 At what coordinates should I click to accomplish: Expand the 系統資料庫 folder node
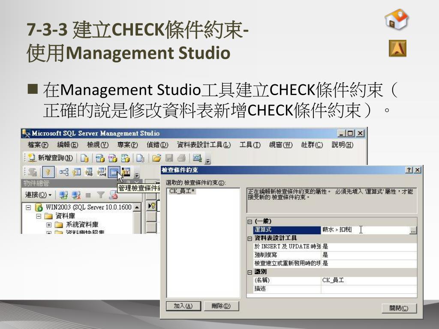click(49, 224)
